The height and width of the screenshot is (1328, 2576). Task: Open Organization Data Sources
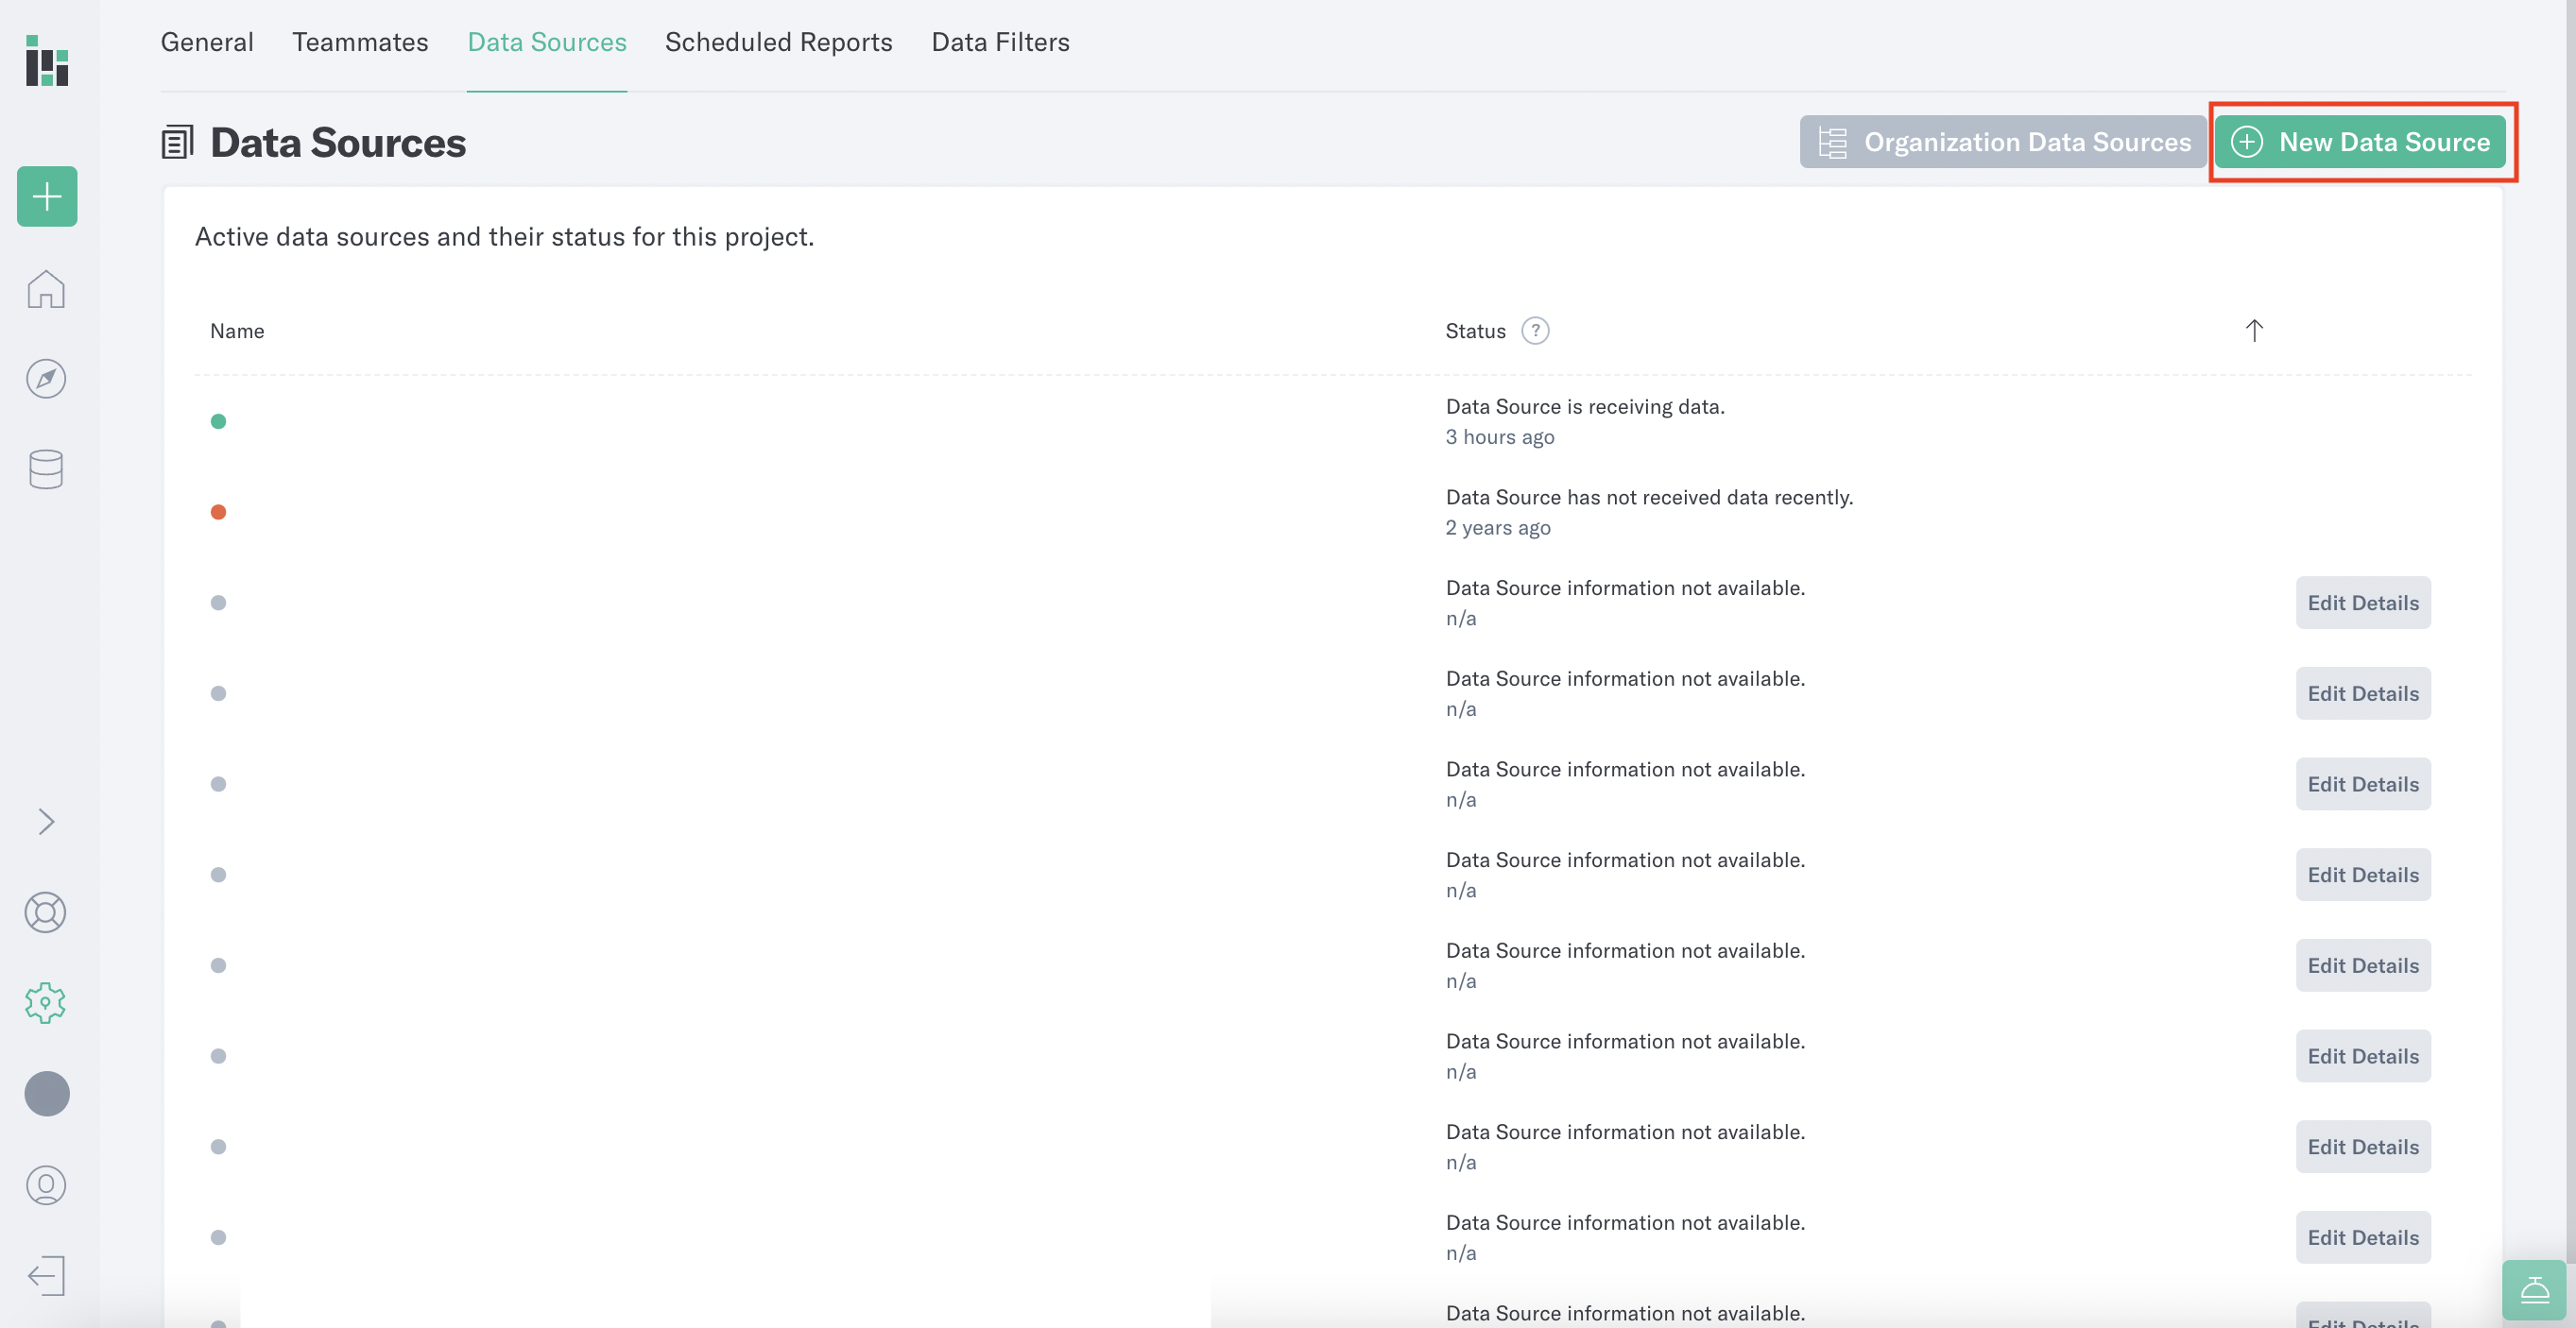[2003, 142]
